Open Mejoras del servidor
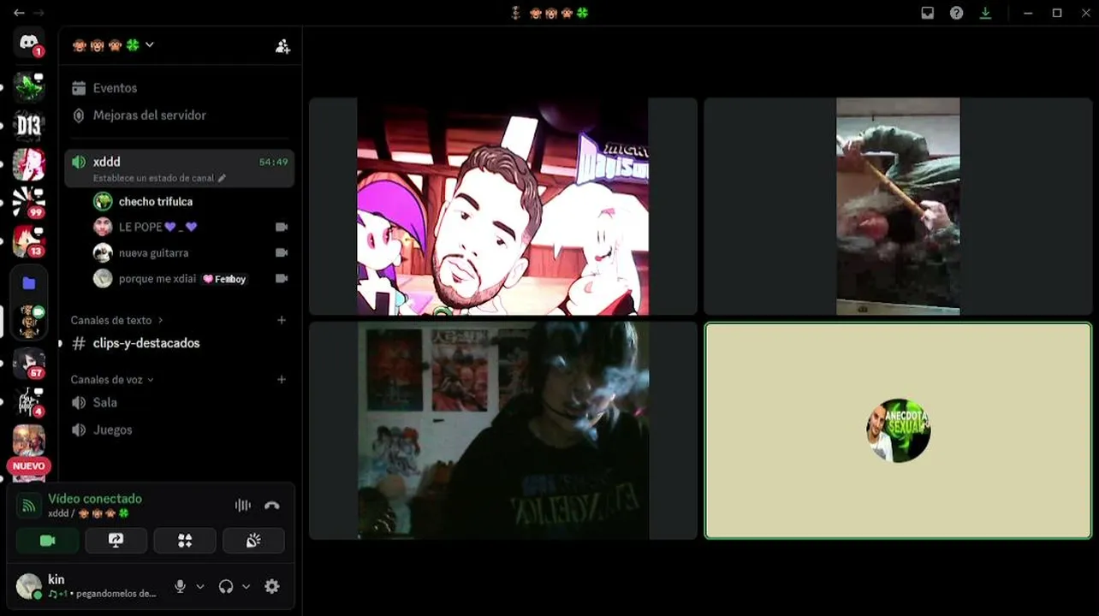Viewport: 1099px width, 616px height. (180, 115)
